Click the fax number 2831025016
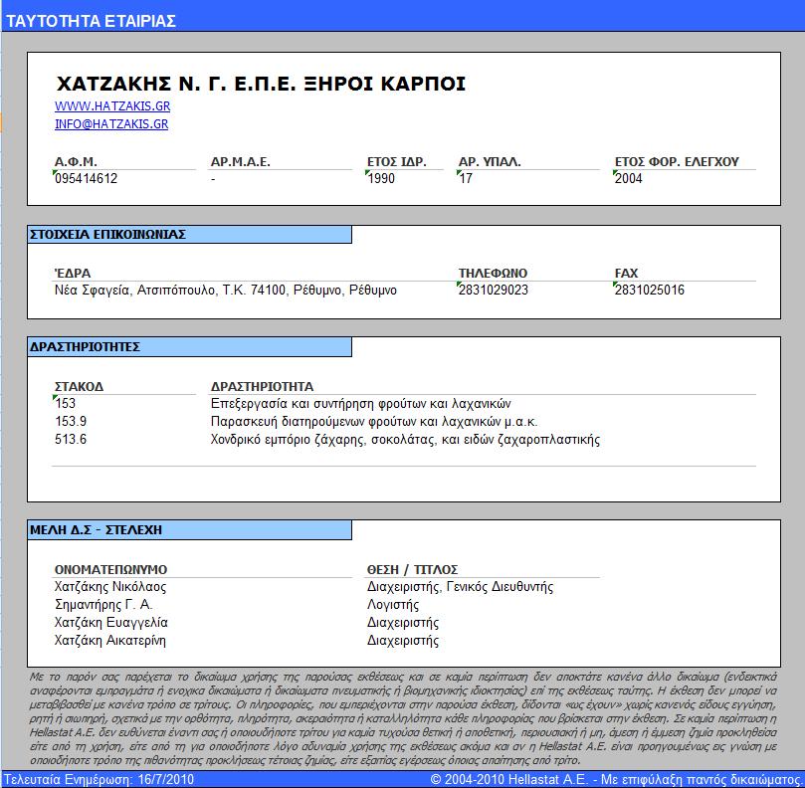The height and width of the screenshot is (788, 805). click(x=650, y=291)
